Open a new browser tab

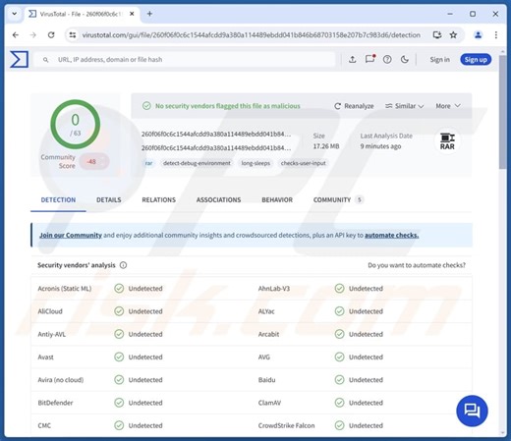149,14
